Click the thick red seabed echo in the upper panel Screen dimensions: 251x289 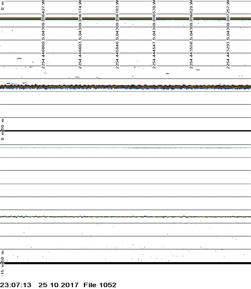[x=125, y=86]
